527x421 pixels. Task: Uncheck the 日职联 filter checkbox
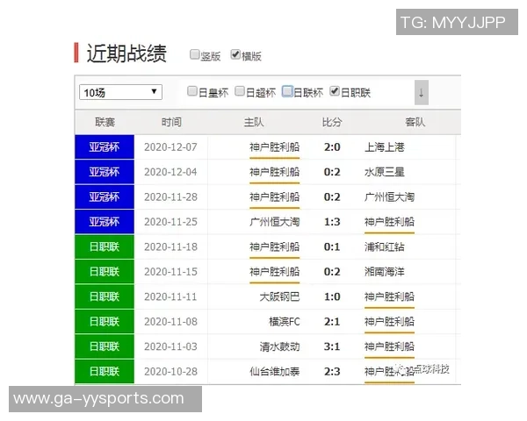pyautogui.click(x=335, y=91)
